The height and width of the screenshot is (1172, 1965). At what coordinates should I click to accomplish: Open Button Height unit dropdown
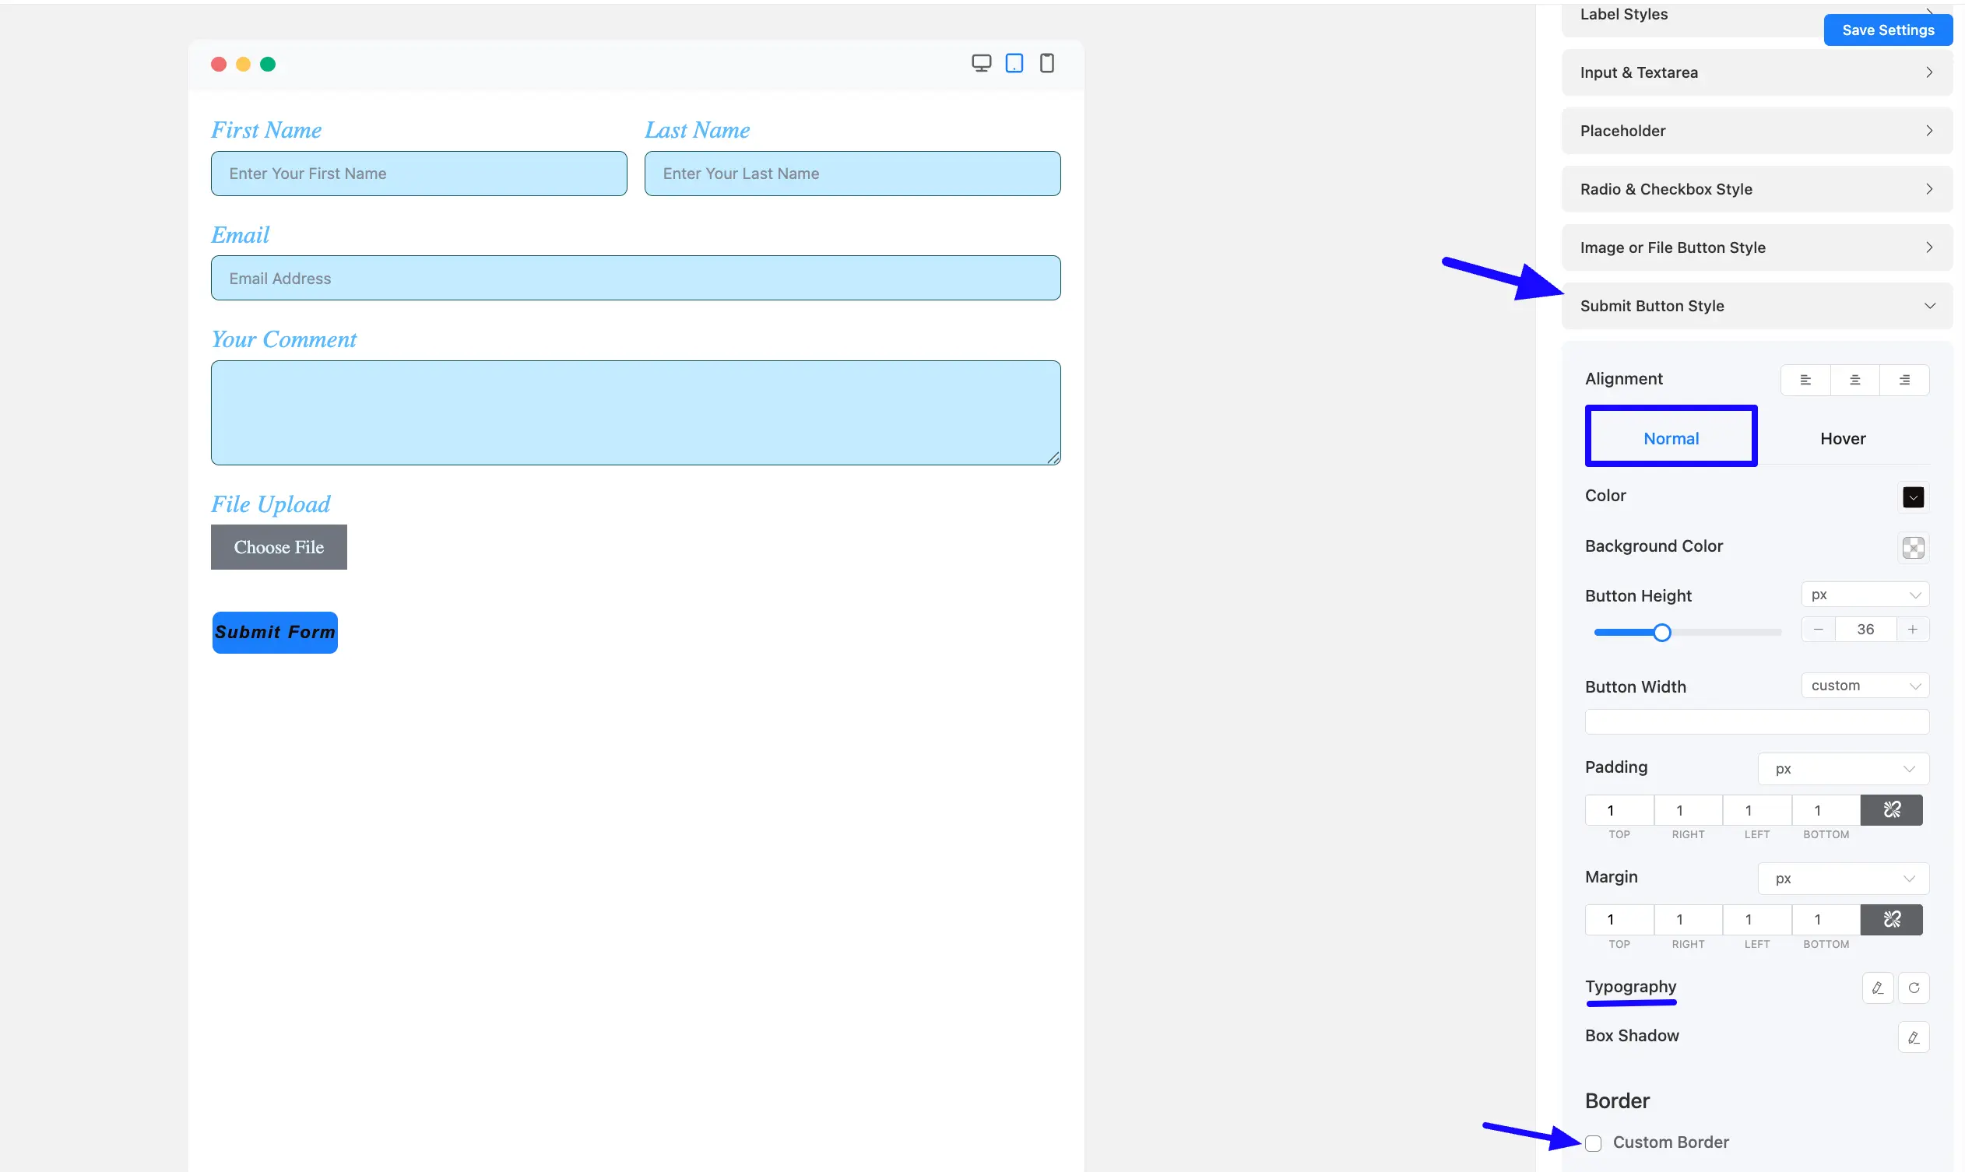click(1865, 595)
